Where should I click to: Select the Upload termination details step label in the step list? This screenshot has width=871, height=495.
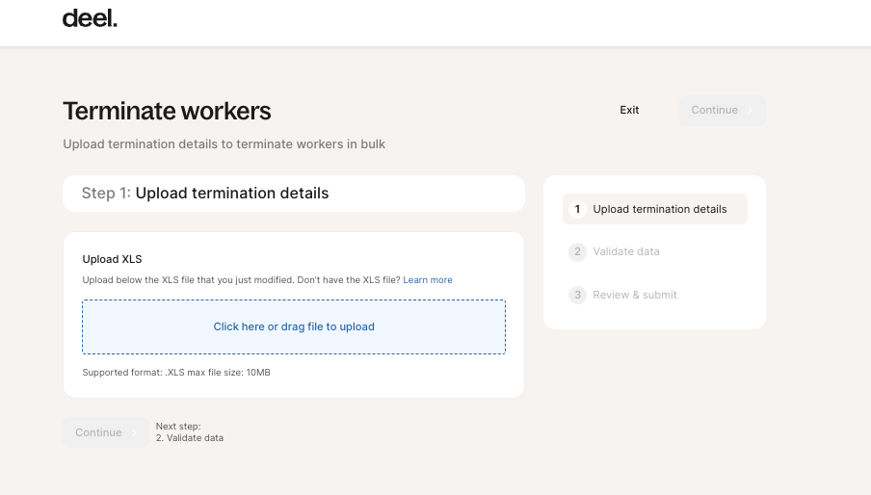660,209
